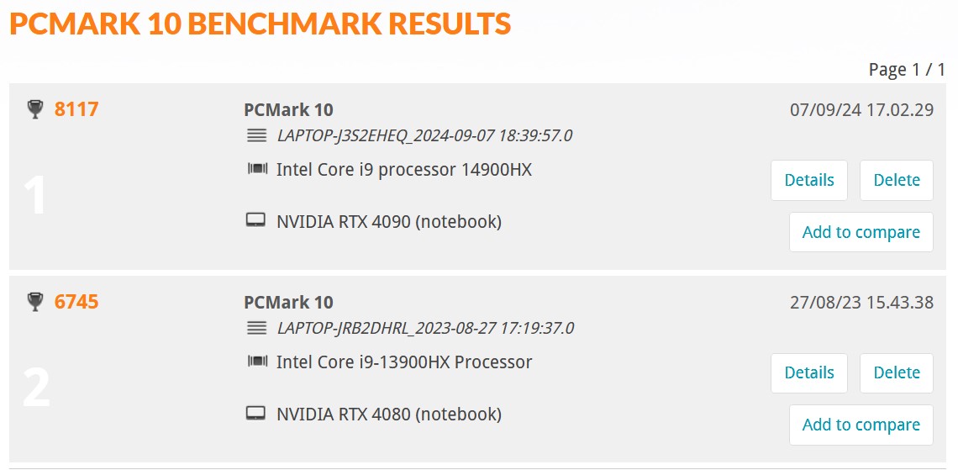Click the monitor icon beside RTX 4090
Viewport: 958px width, 470px height.
[256, 220]
